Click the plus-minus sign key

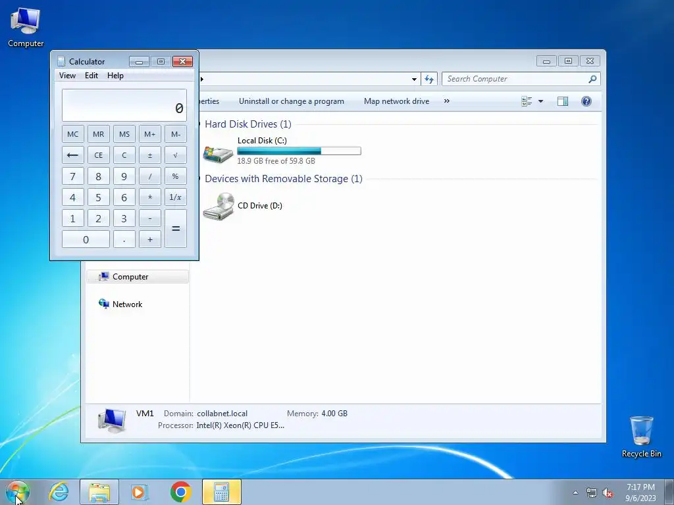149,155
